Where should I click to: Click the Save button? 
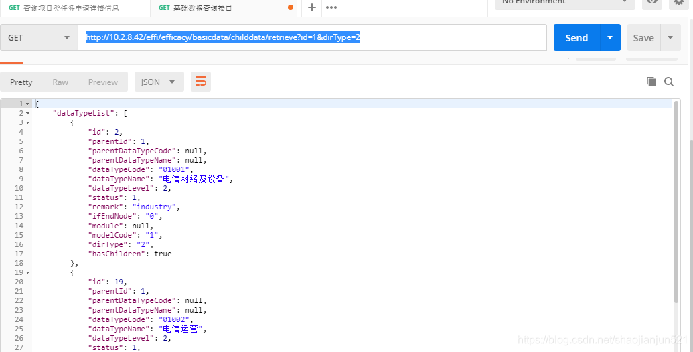pos(643,37)
